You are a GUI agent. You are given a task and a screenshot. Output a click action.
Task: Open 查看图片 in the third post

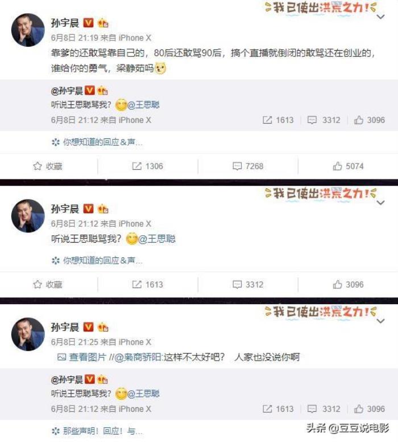82,357
